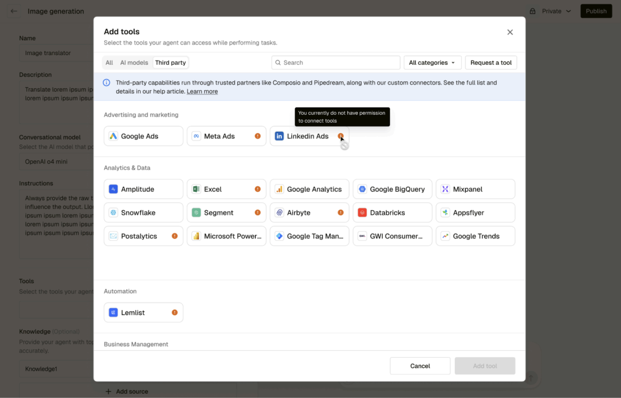Click the Google Analytics logo icon
The image size is (621, 398).
[x=279, y=189]
